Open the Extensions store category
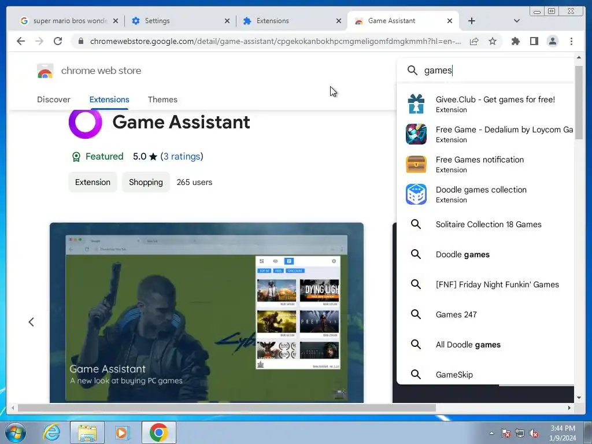 pos(109,99)
